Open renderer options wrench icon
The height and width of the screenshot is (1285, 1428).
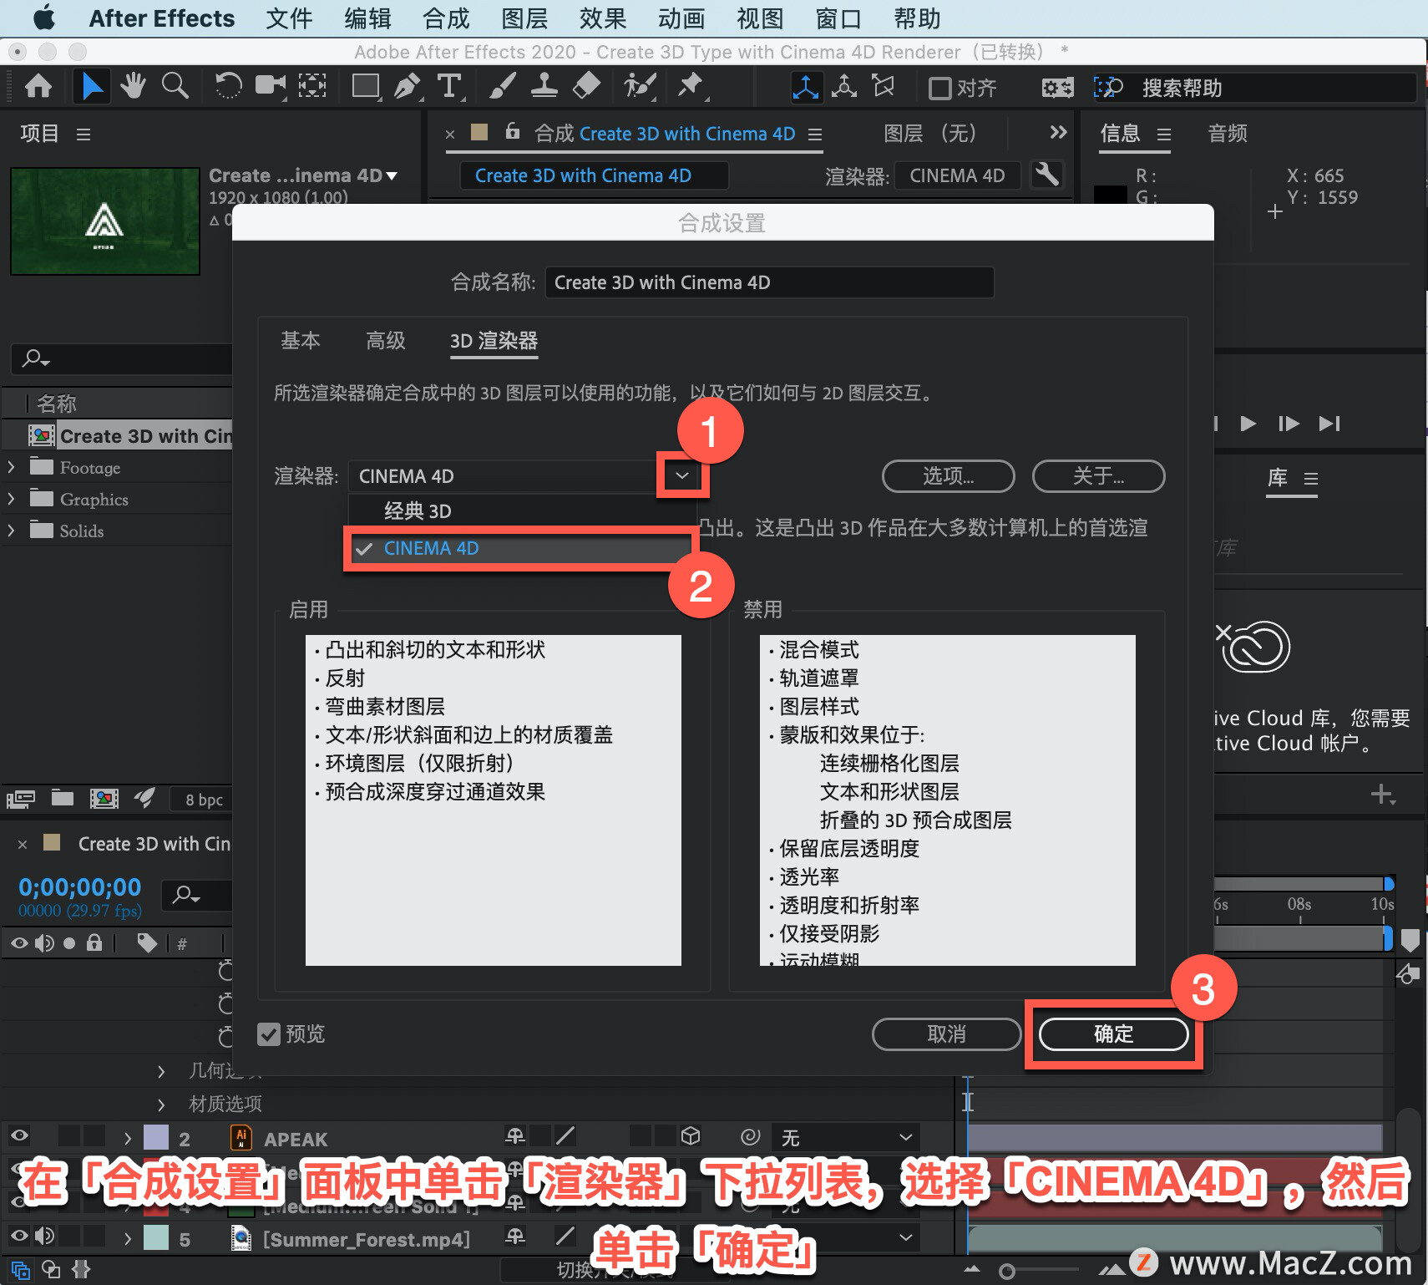[1046, 175]
